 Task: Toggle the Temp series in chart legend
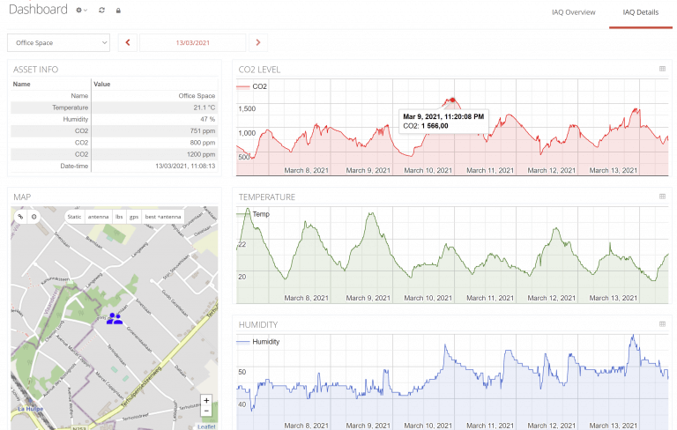[253, 214]
